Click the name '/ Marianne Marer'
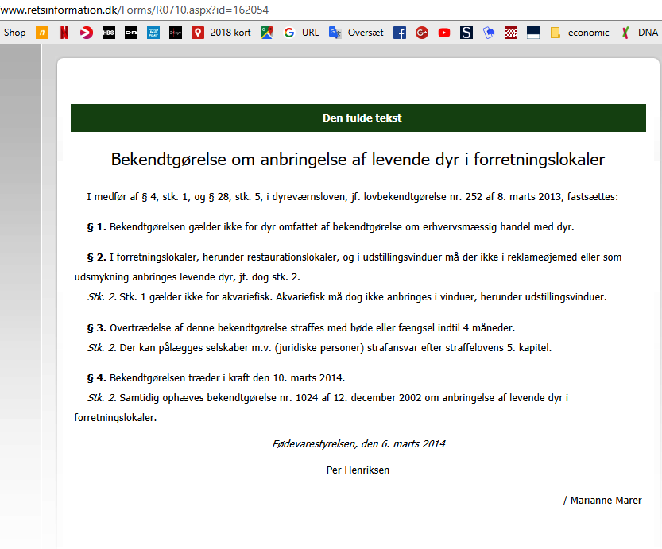662x549 pixels. point(602,500)
